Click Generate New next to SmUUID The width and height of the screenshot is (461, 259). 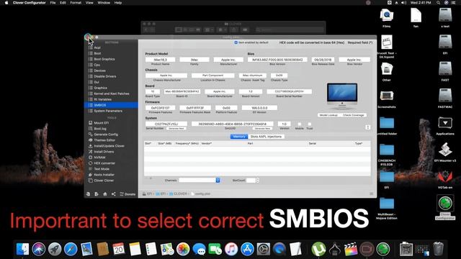click(262, 129)
